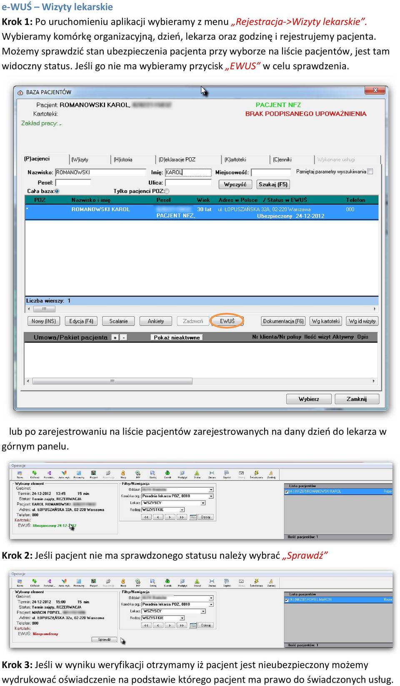Open Rodzaj dropdown in Romanowski panel
This screenshot has height=686, width=400.
pyautogui.click(x=182, y=509)
